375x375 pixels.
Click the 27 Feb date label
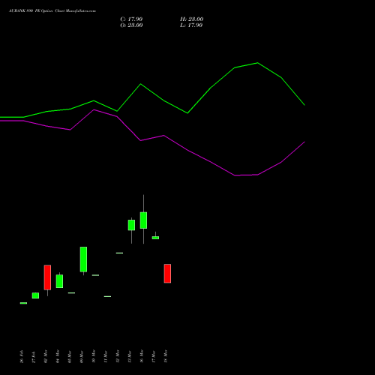pyautogui.click(x=34, y=357)
